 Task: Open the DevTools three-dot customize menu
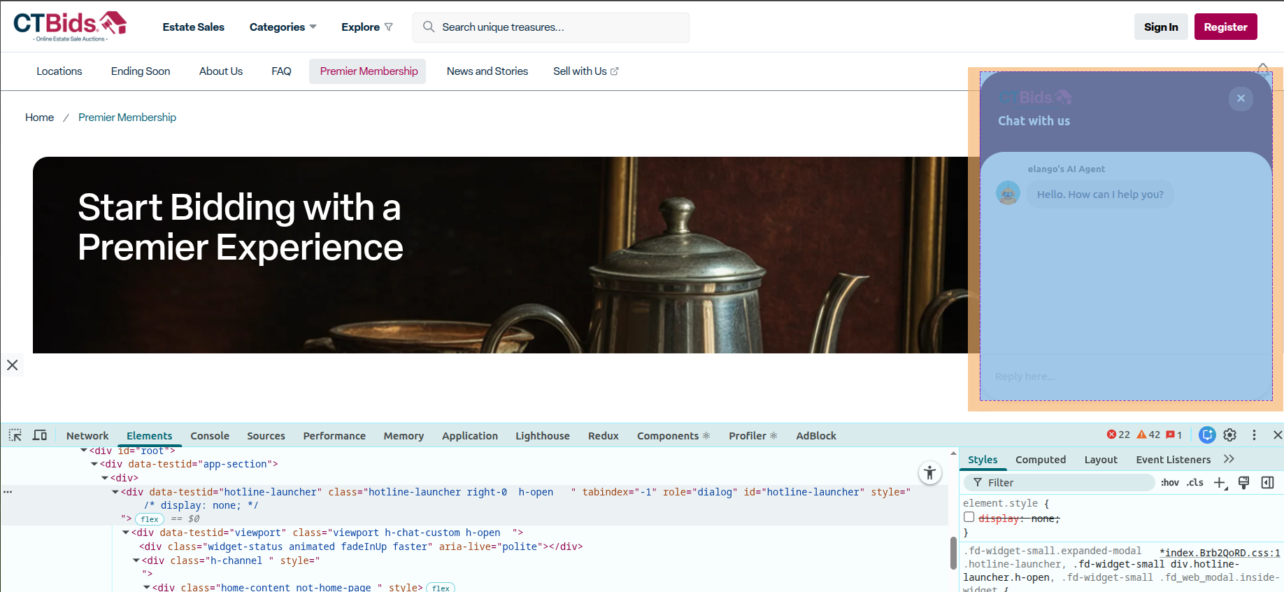1254,435
